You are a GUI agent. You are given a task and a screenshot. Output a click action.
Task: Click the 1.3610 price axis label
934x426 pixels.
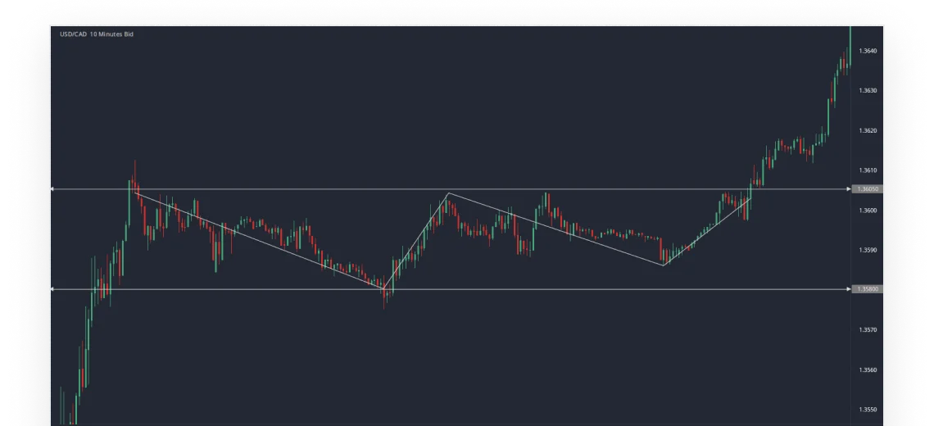[868, 170]
